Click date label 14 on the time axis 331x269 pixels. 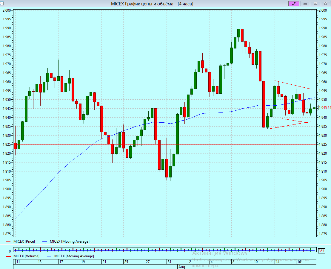pos(277,262)
